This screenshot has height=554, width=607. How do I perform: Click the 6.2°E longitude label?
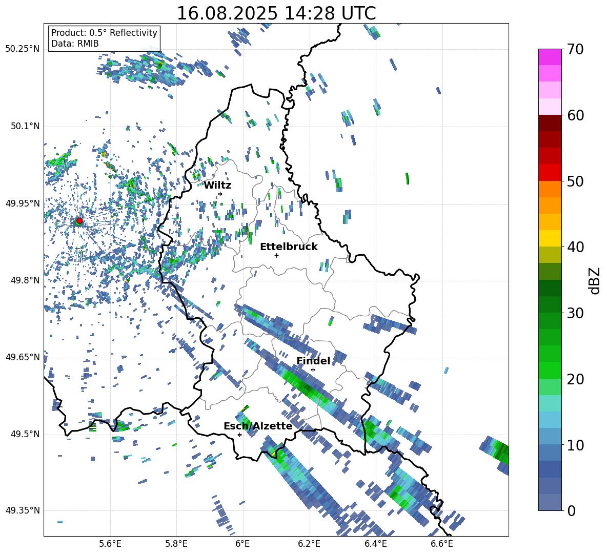point(309,544)
